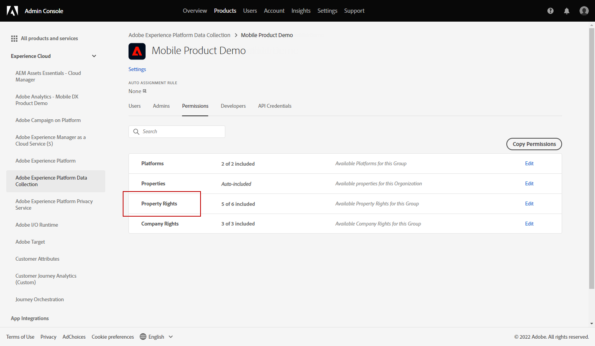This screenshot has width=595, height=346.
Task: Click the All products grid icon
Action: tap(14, 39)
